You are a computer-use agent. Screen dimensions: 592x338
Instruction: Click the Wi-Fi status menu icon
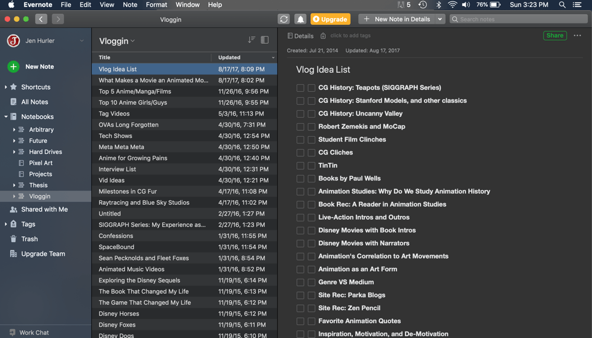(x=452, y=5)
